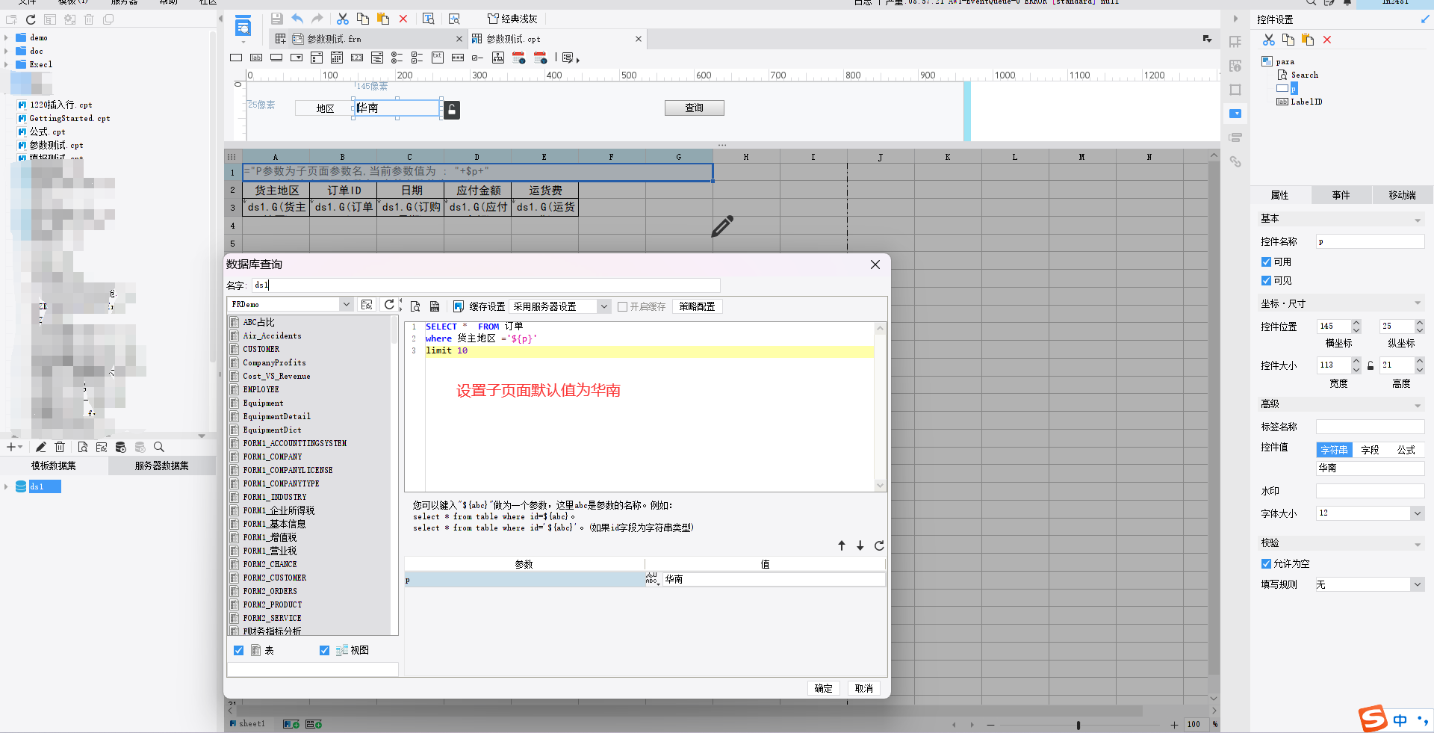Open the FRDemo data connection dropdown
The height and width of the screenshot is (733, 1434).
pos(347,305)
